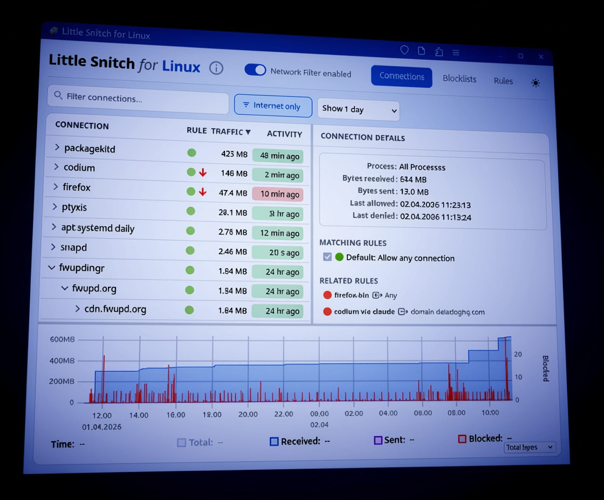The width and height of the screenshot is (604, 500).
Task: Click the Internet only filter button
Action: (273, 106)
